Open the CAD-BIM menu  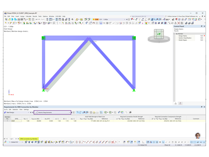[x=58, y=16]
